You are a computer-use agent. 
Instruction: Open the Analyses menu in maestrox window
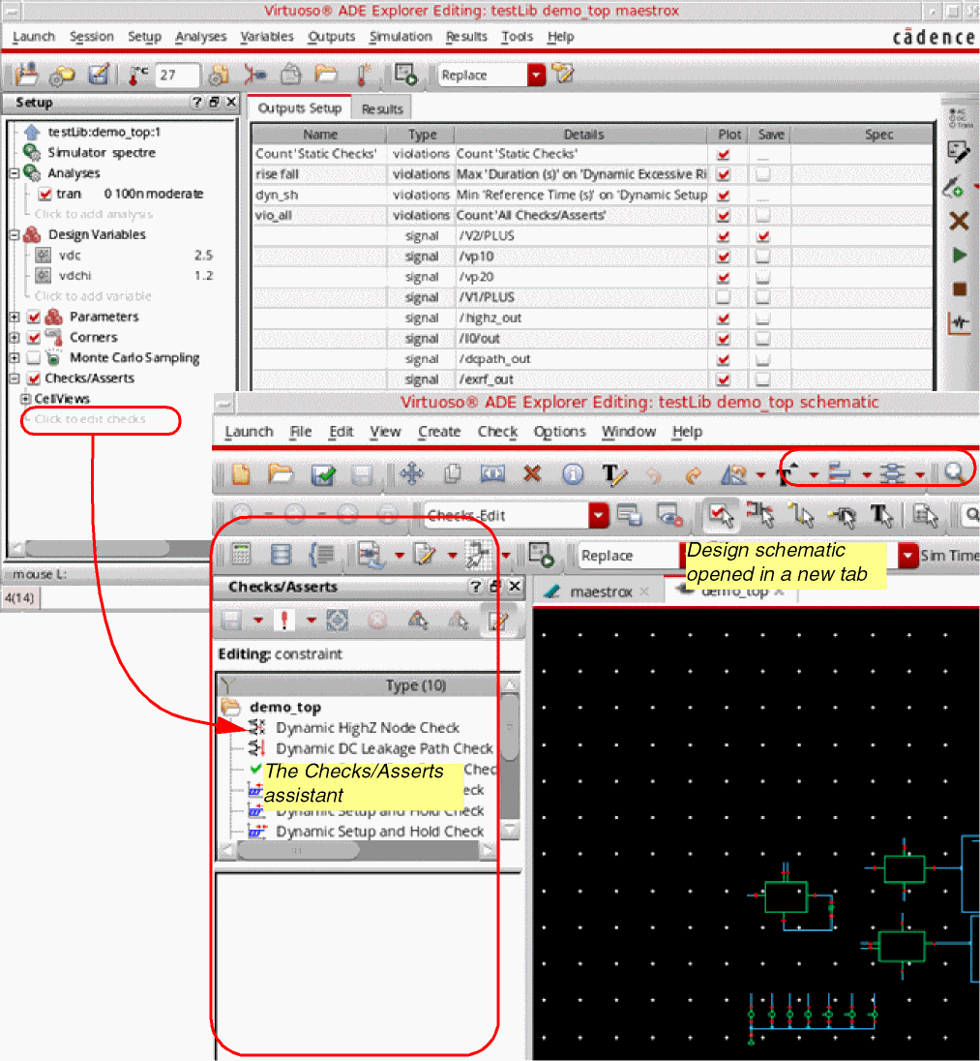[x=201, y=37]
